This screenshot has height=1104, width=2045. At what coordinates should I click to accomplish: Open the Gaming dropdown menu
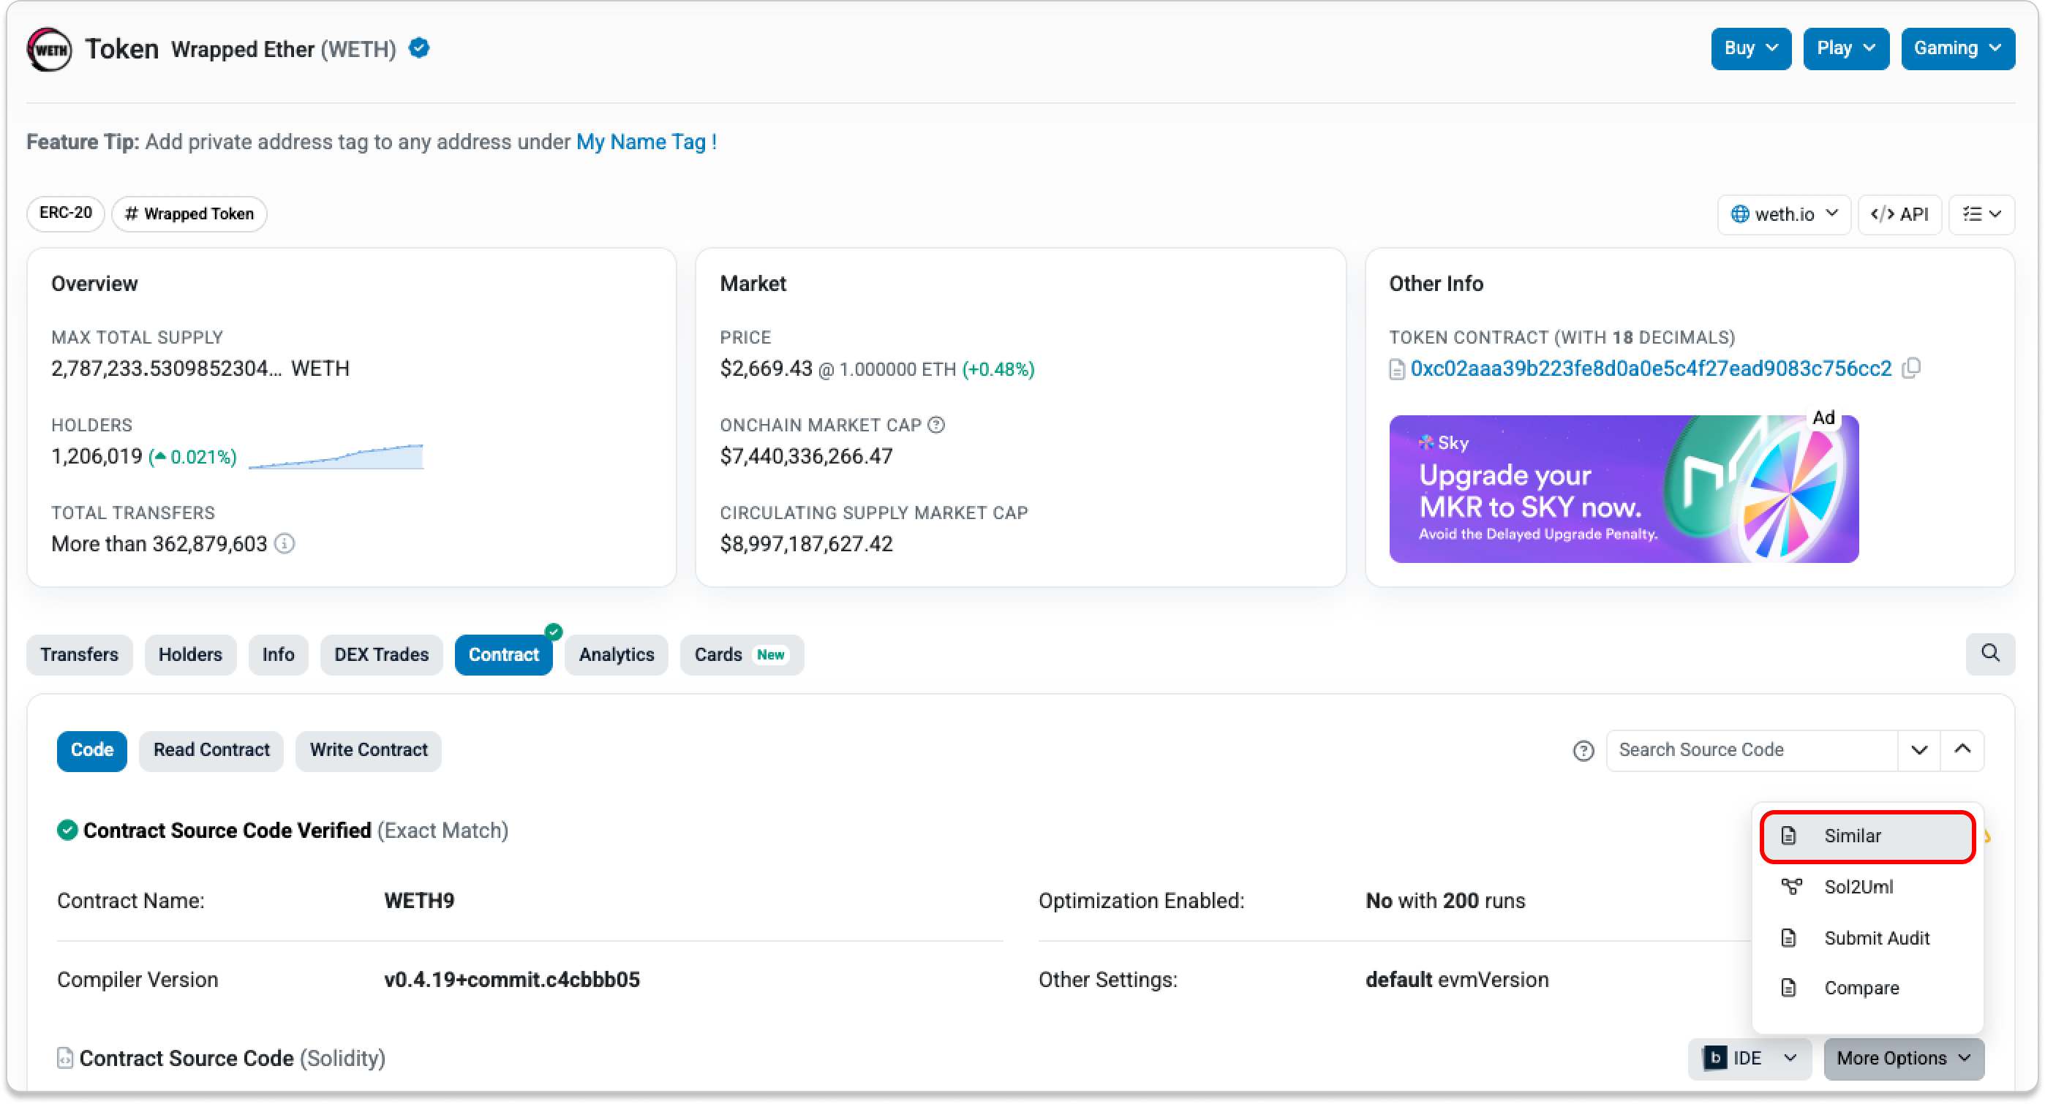pyautogui.click(x=1957, y=48)
